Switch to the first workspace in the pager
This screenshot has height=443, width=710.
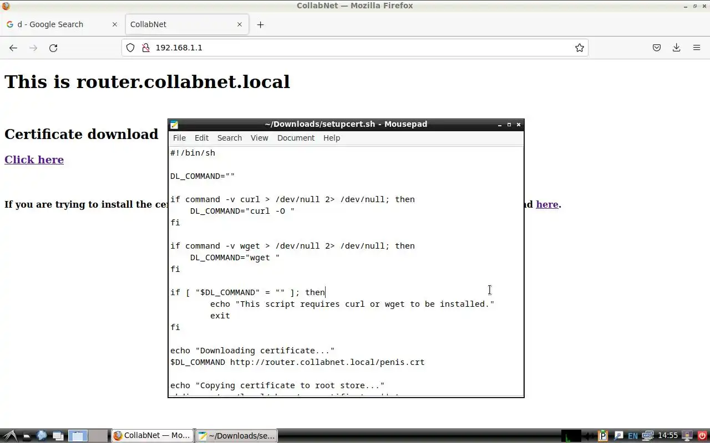coord(78,436)
